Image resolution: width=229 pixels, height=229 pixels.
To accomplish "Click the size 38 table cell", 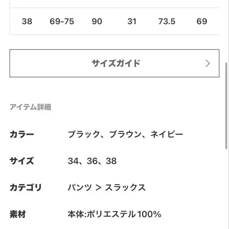I will click(27, 21).
